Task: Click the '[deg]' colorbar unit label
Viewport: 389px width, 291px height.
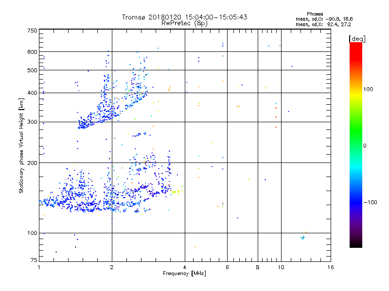Action: [x=357, y=39]
